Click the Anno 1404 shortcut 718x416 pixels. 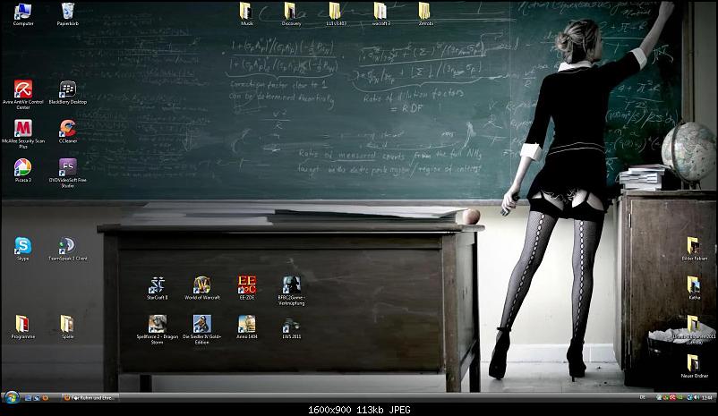[246, 324]
